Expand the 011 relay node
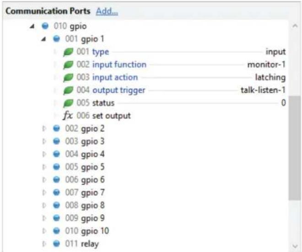The height and width of the screenshot is (252, 302). click(x=44, y=243)
